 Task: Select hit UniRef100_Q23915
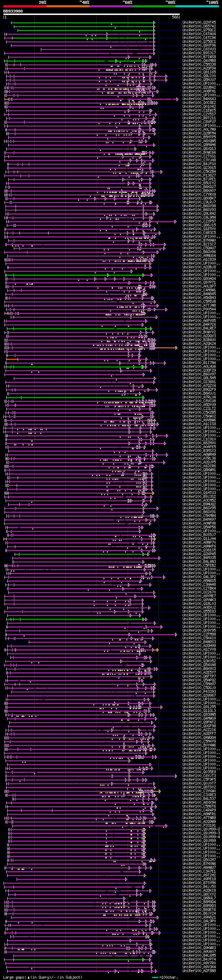tap(199, 168)
